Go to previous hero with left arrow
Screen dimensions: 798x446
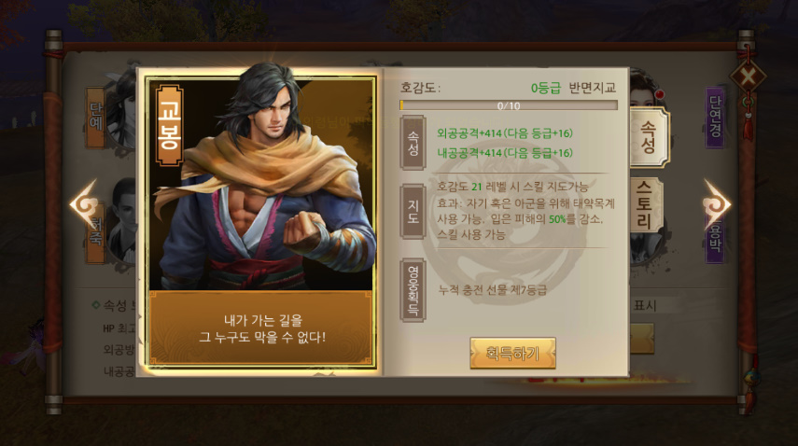click(x=85, y=204)
